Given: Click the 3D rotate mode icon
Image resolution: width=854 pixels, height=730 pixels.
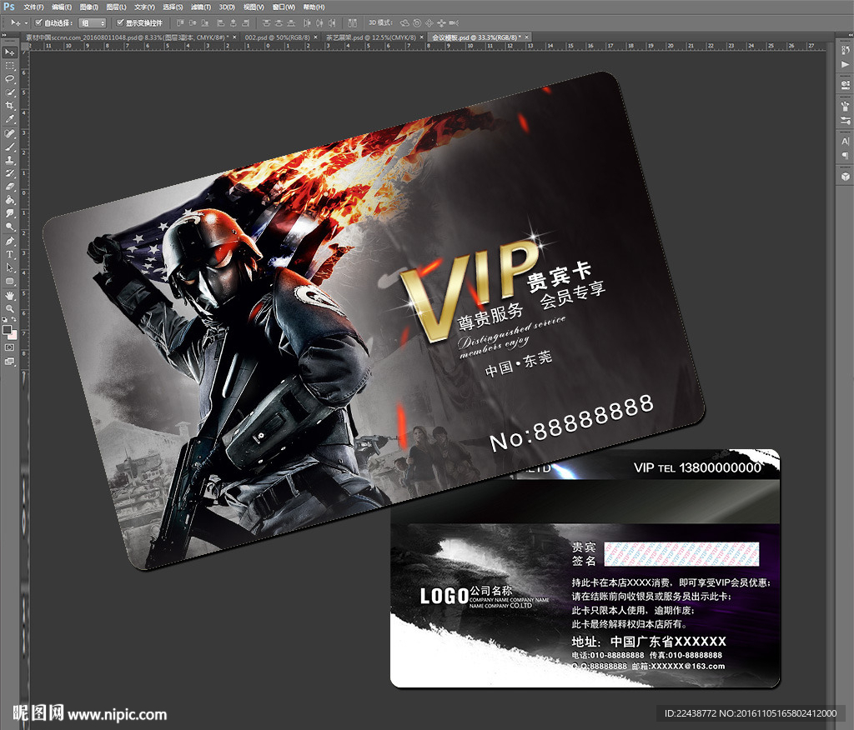Looking at the screenshot, I should click(x=404, y=22).
